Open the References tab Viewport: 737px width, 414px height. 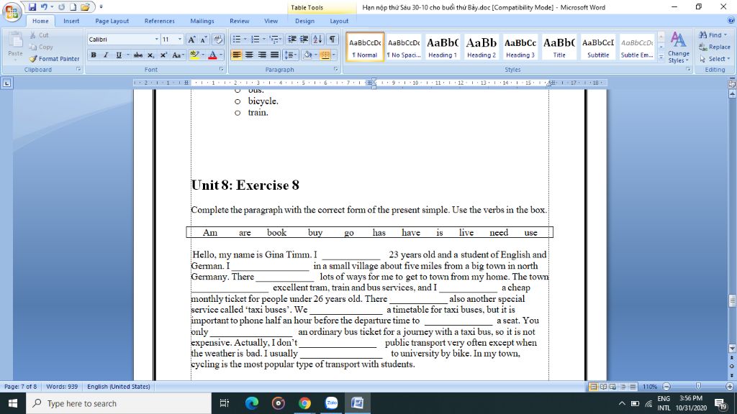point(159,21)
